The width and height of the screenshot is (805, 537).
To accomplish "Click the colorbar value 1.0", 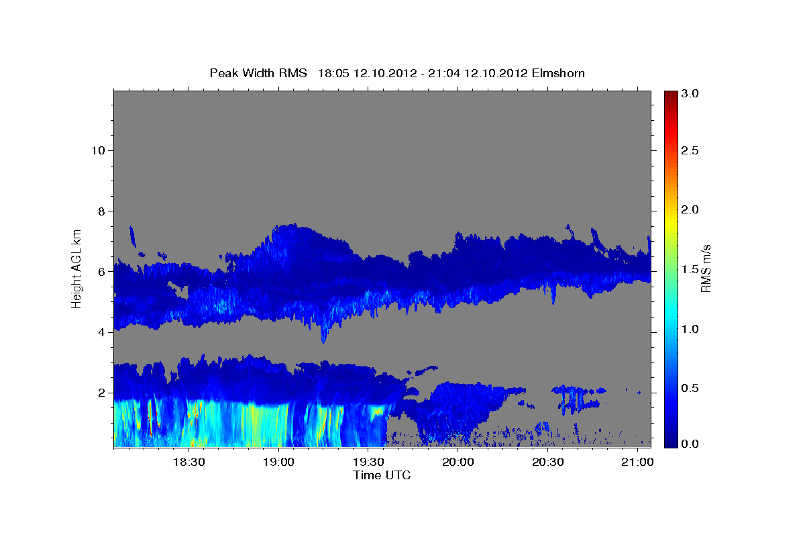I will pos(692,328).
